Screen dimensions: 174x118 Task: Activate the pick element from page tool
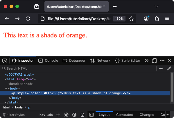5,61
